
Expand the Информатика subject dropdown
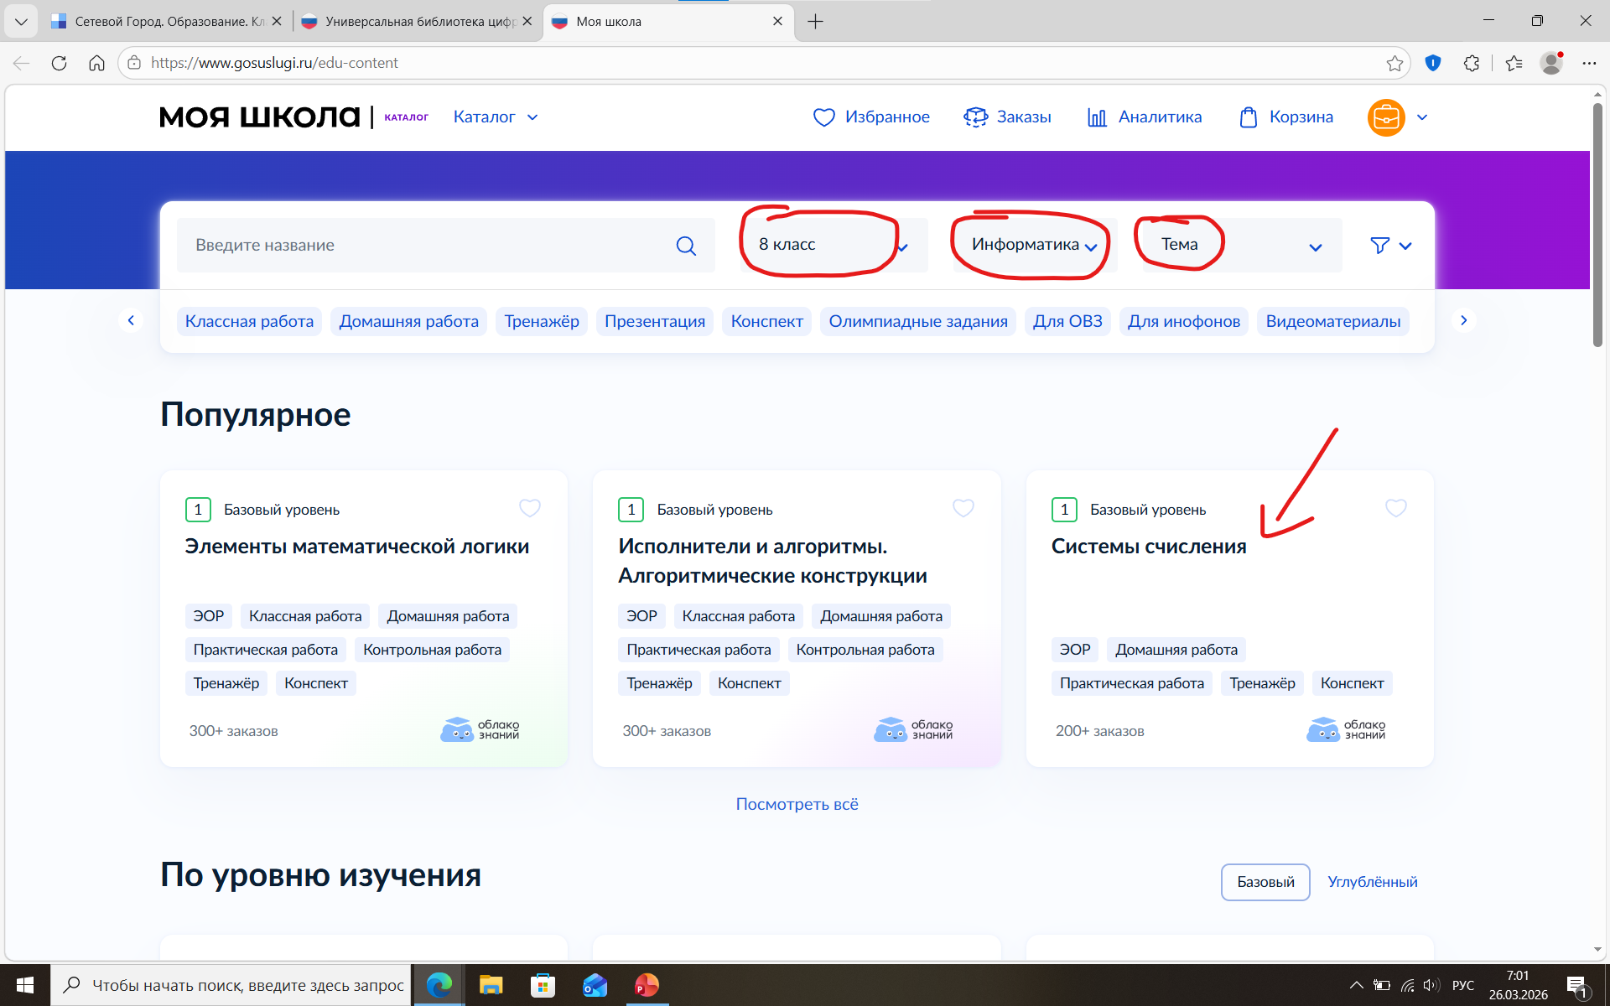pos(1033,245)
